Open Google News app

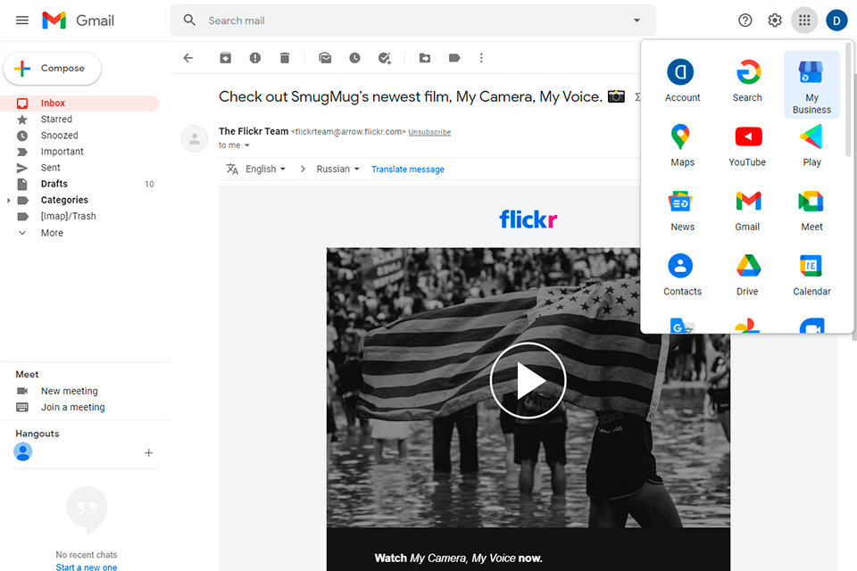[682, 211]
